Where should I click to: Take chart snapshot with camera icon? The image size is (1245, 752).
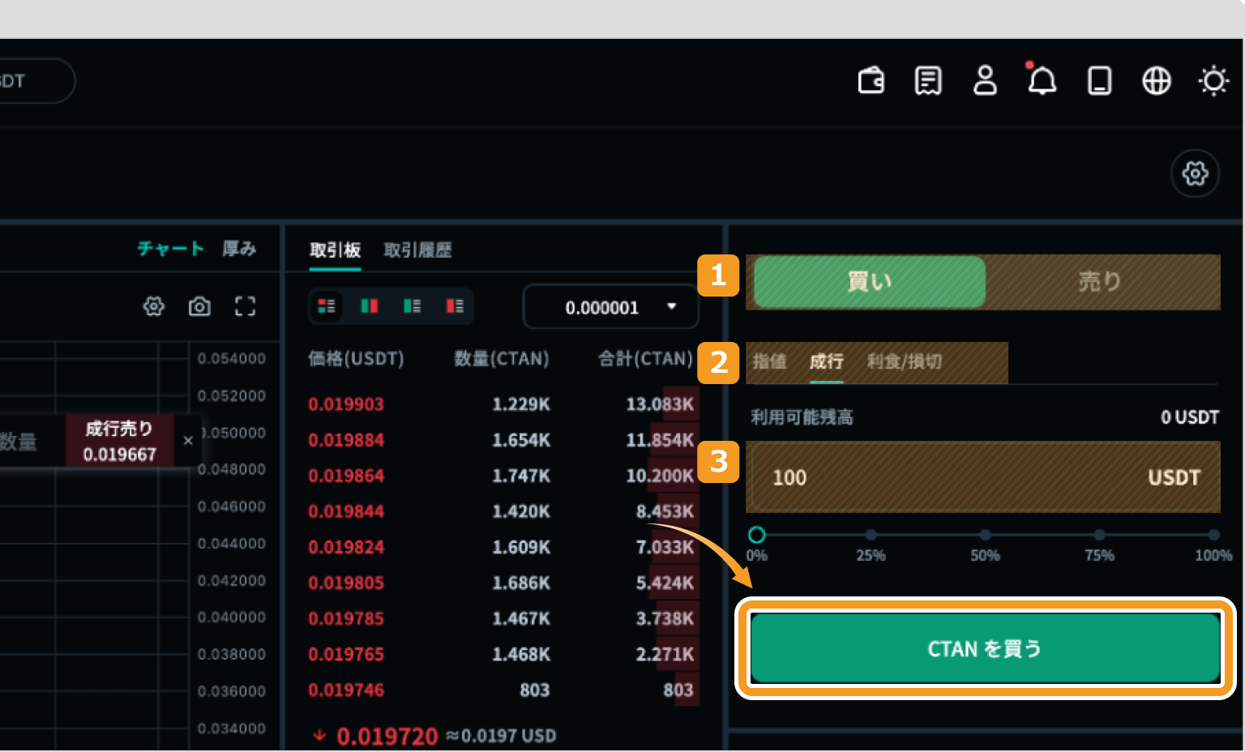click(199, 306)
